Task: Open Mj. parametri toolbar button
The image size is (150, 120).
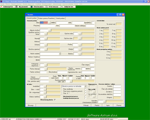Action: (x=22, y=7)
